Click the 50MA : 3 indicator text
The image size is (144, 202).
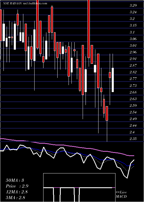(15, 180)
